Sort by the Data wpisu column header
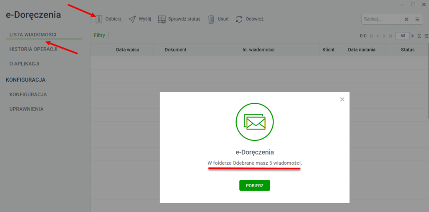Screen dimensions: 429x212 tap(128, 50)
